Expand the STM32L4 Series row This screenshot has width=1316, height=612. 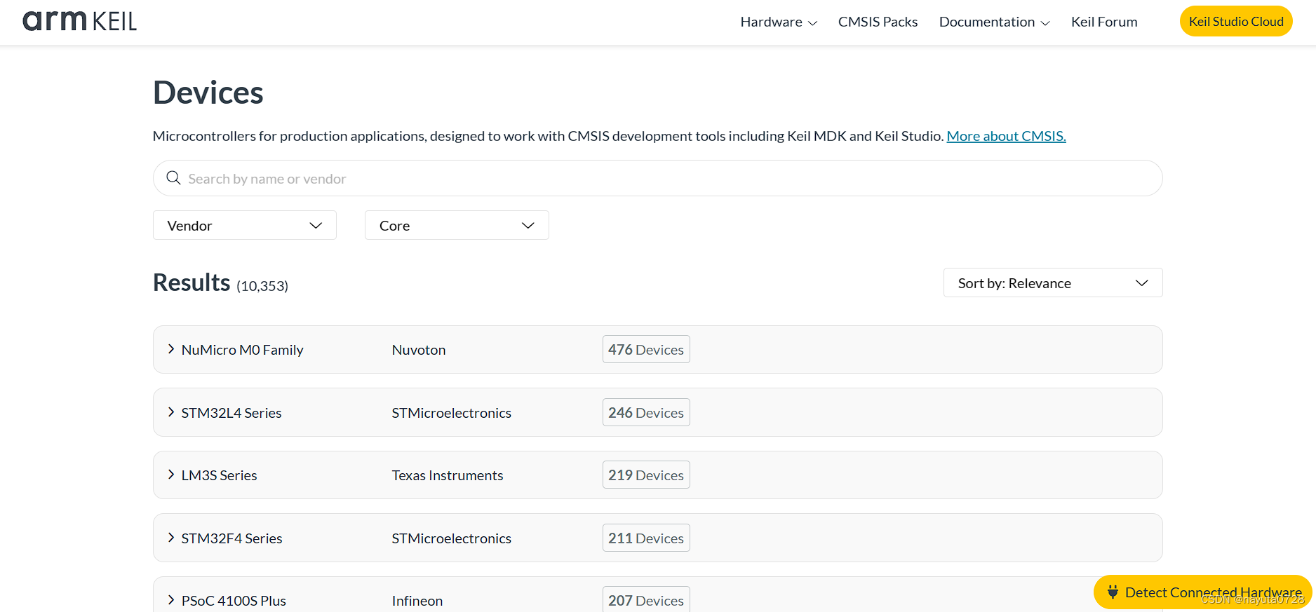657,412
